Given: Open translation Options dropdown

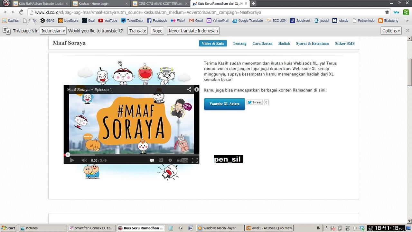Looking at the screenshot, I should pyautogui.click(x=391, y=31).
